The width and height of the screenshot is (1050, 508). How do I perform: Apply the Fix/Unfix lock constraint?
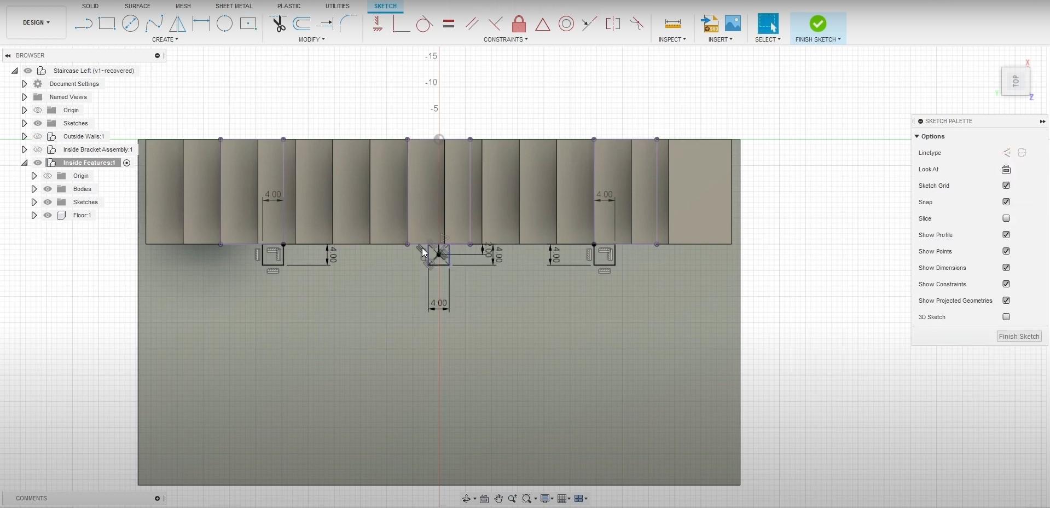pos(519,24)
